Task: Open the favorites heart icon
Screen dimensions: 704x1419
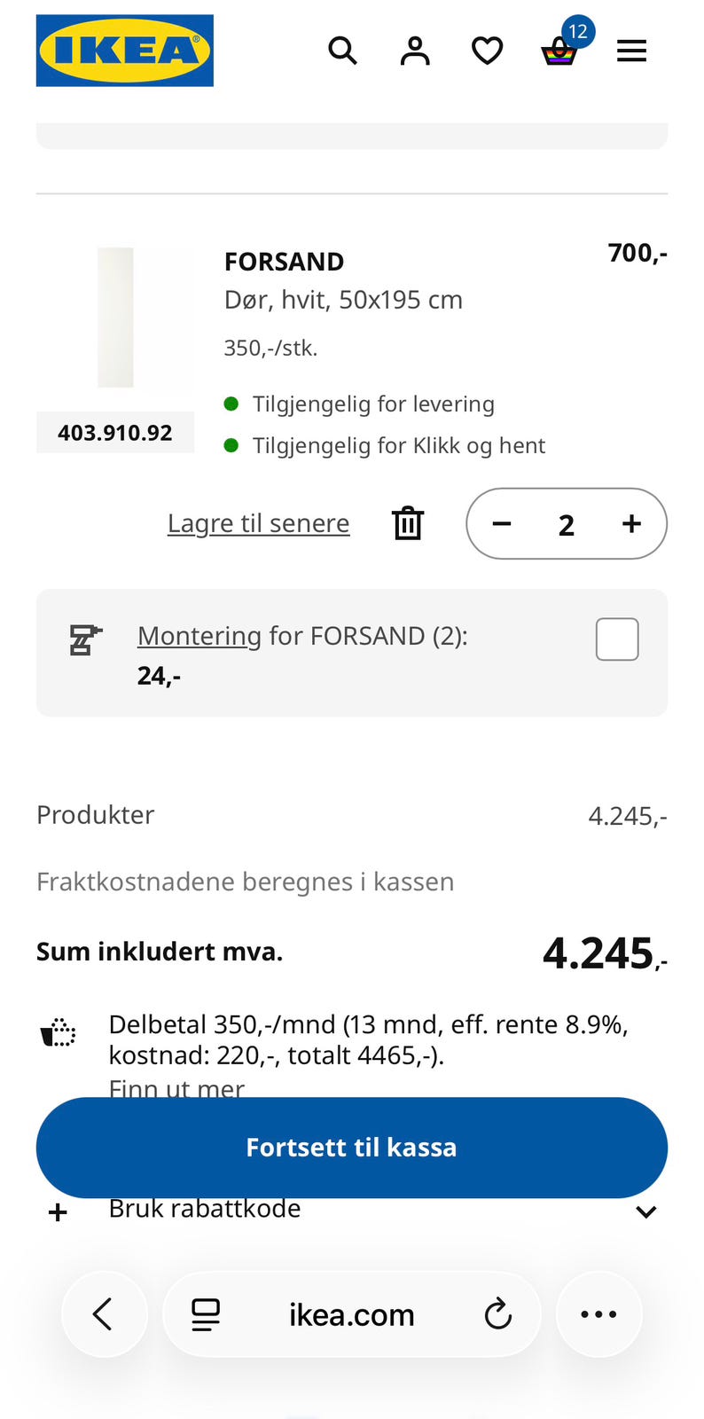Action: point(487,51)
